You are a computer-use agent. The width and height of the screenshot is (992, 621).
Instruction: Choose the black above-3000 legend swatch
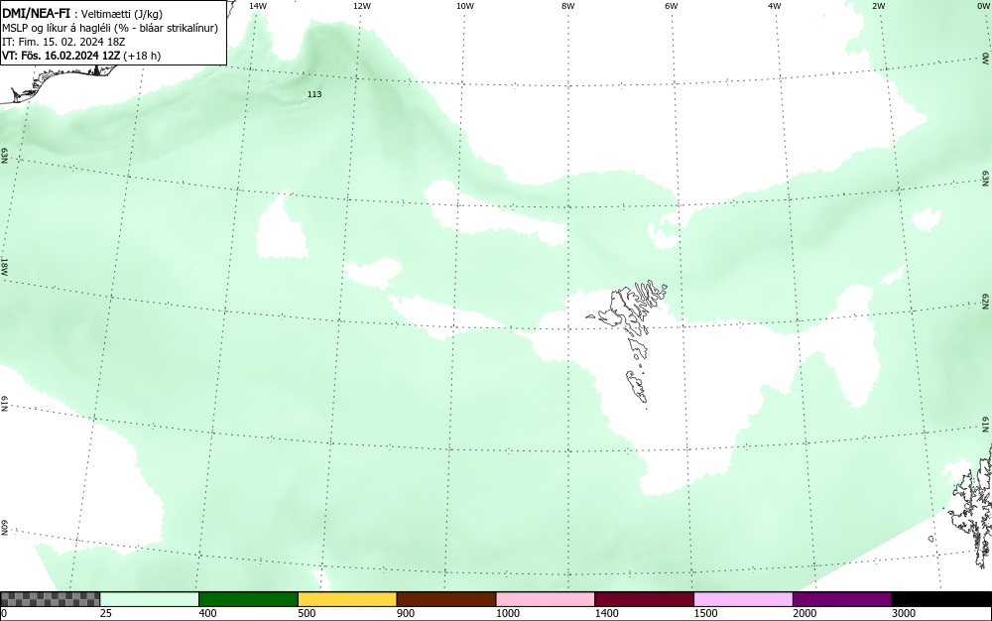[941, 599]
